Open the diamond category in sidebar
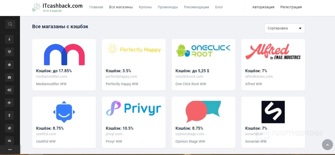Image resolution: width=335 pixels, height=155 pixels. pos(9,52)
